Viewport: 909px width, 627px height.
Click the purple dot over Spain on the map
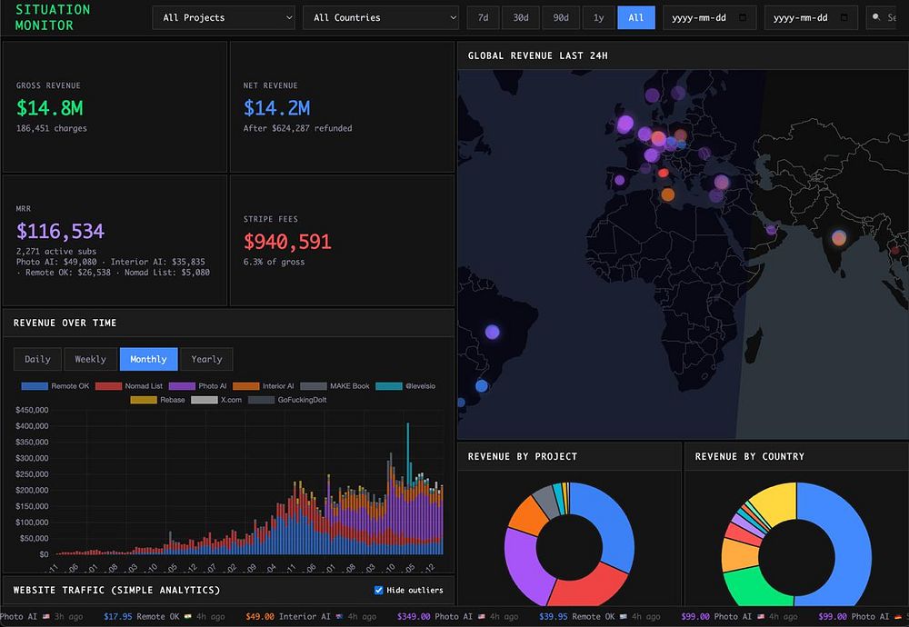click(x=620, y=180)
